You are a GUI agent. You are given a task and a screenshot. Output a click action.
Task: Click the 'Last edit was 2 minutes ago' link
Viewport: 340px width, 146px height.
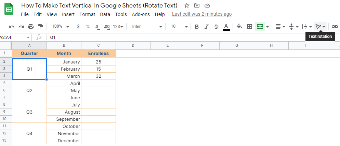click(x=201, y=14)
